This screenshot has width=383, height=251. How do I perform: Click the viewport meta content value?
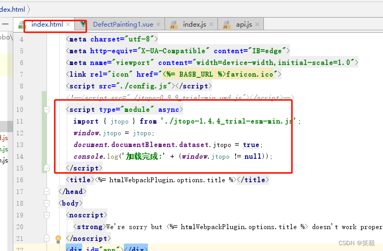point(273,62)
